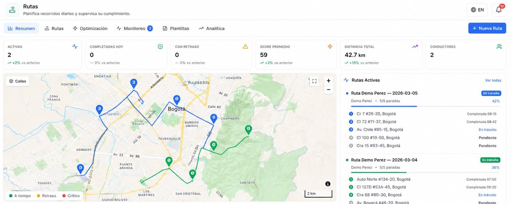Image resolution: width=512 pixels, height=204 pixels.
Task: Toggle map fullscreen mode
Action: (x=314, y=81)
